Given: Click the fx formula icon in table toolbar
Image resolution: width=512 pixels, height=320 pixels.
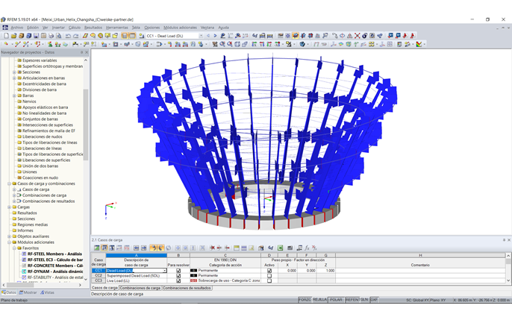Looking at the screenshot, I should 307,248.
